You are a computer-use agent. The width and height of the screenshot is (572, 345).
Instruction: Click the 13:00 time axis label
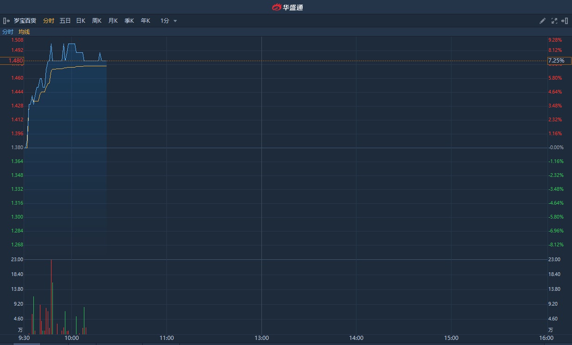(x=261, y=338)
